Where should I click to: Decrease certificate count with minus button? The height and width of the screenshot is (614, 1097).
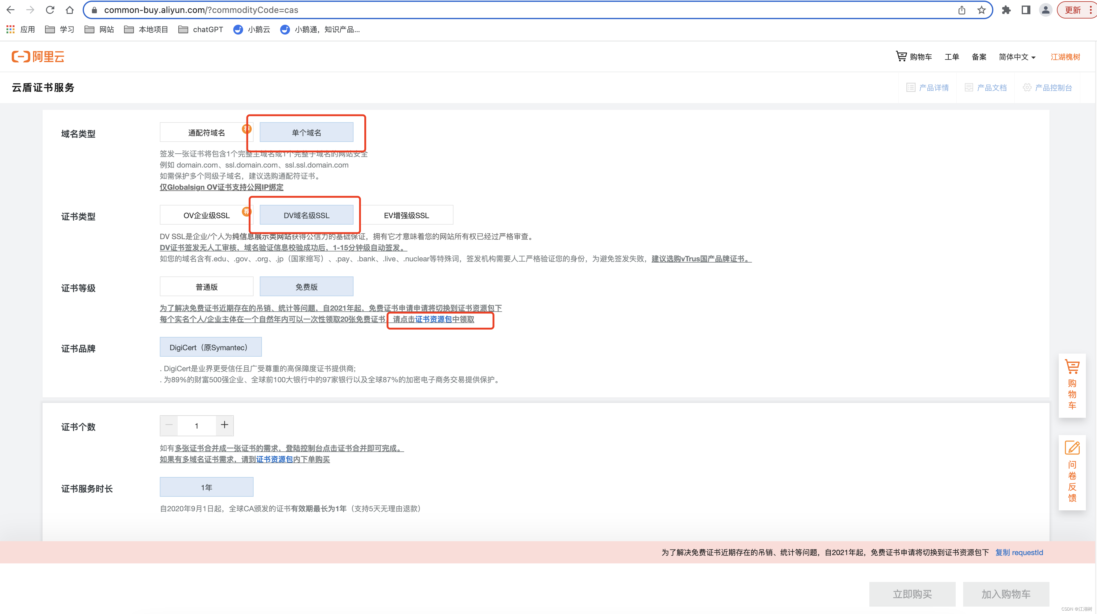(169, 425)
